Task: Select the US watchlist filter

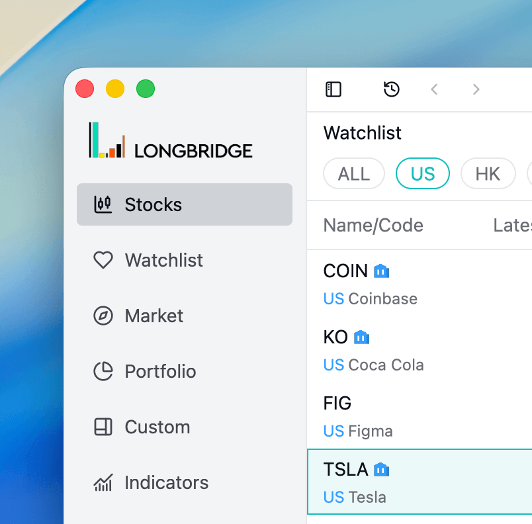Action: (423, 174)
